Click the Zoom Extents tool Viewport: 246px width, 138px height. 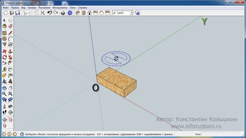point(10,94)
